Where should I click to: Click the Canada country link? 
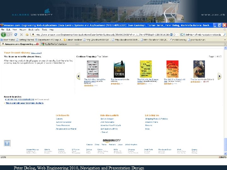90,144
